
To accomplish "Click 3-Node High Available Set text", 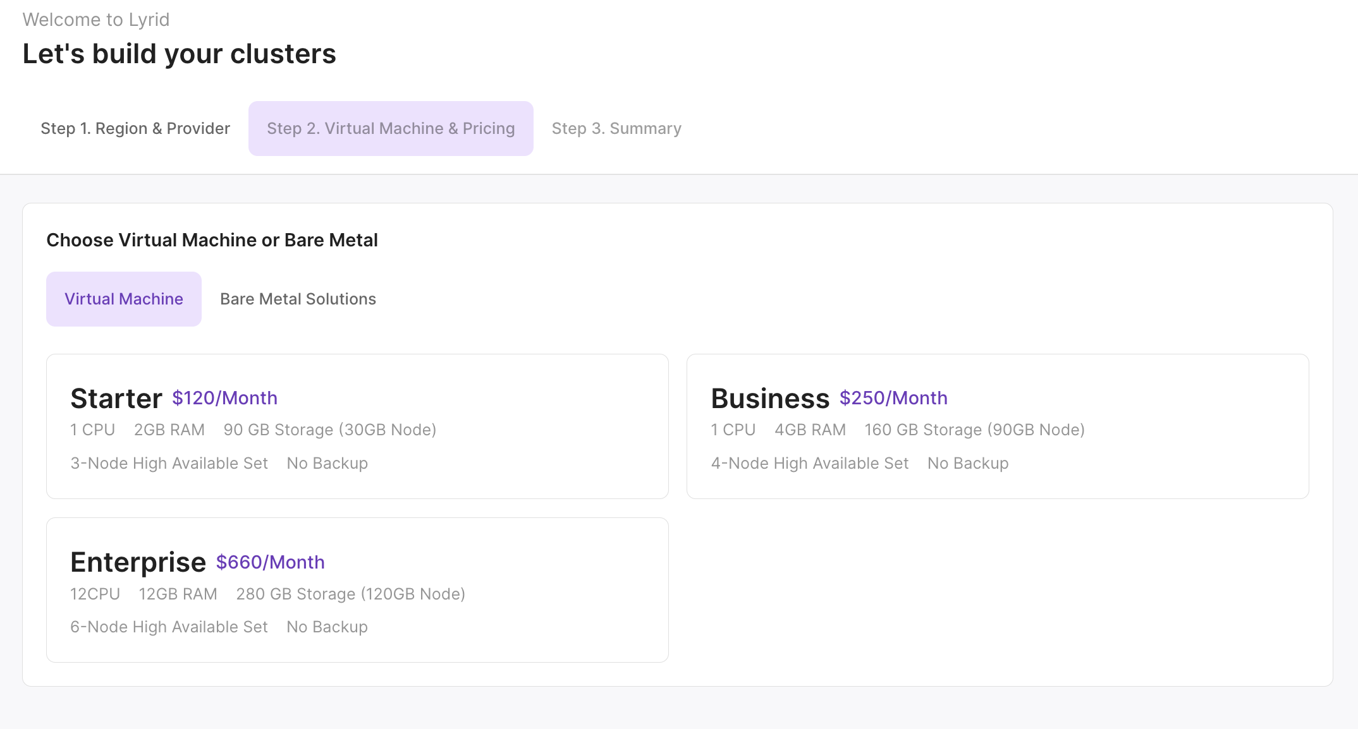I will point(169,463).
